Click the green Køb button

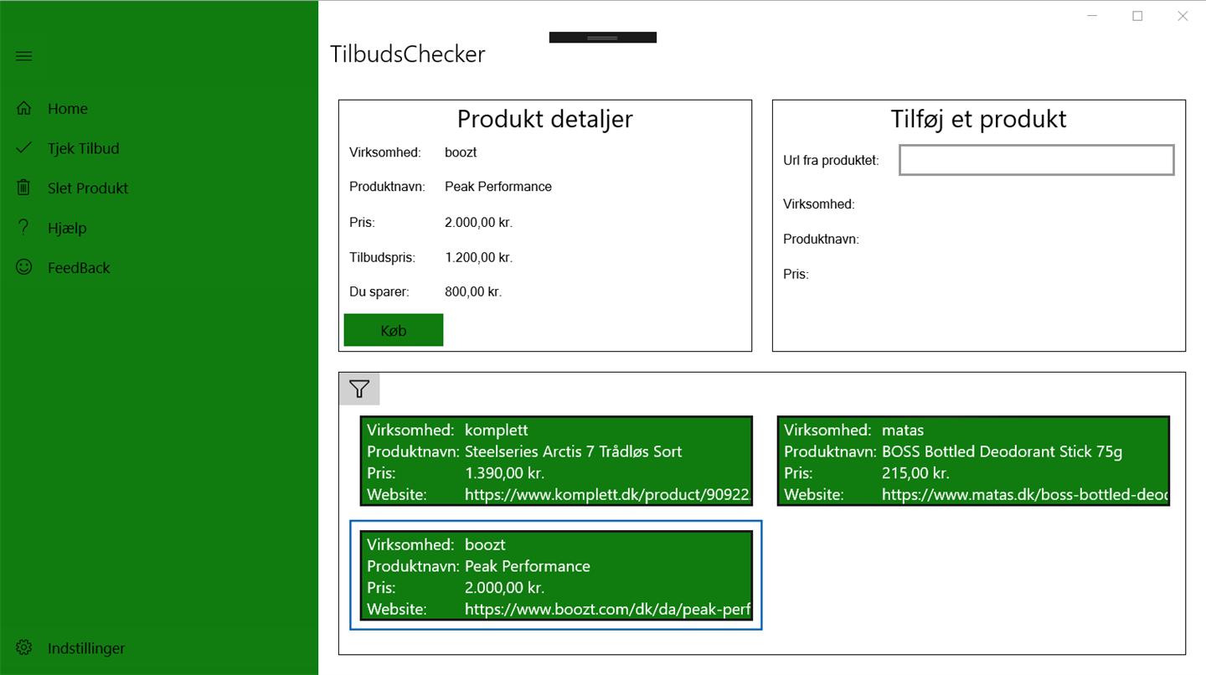394,330
